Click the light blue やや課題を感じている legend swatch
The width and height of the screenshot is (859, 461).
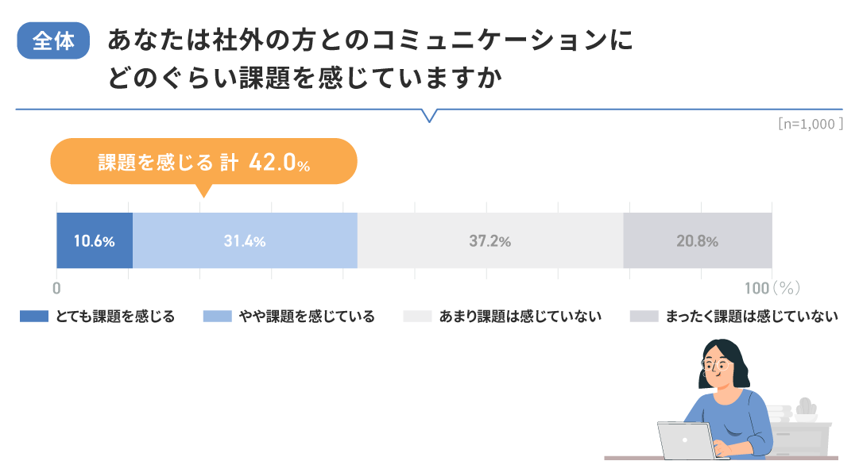coord(217,317)
